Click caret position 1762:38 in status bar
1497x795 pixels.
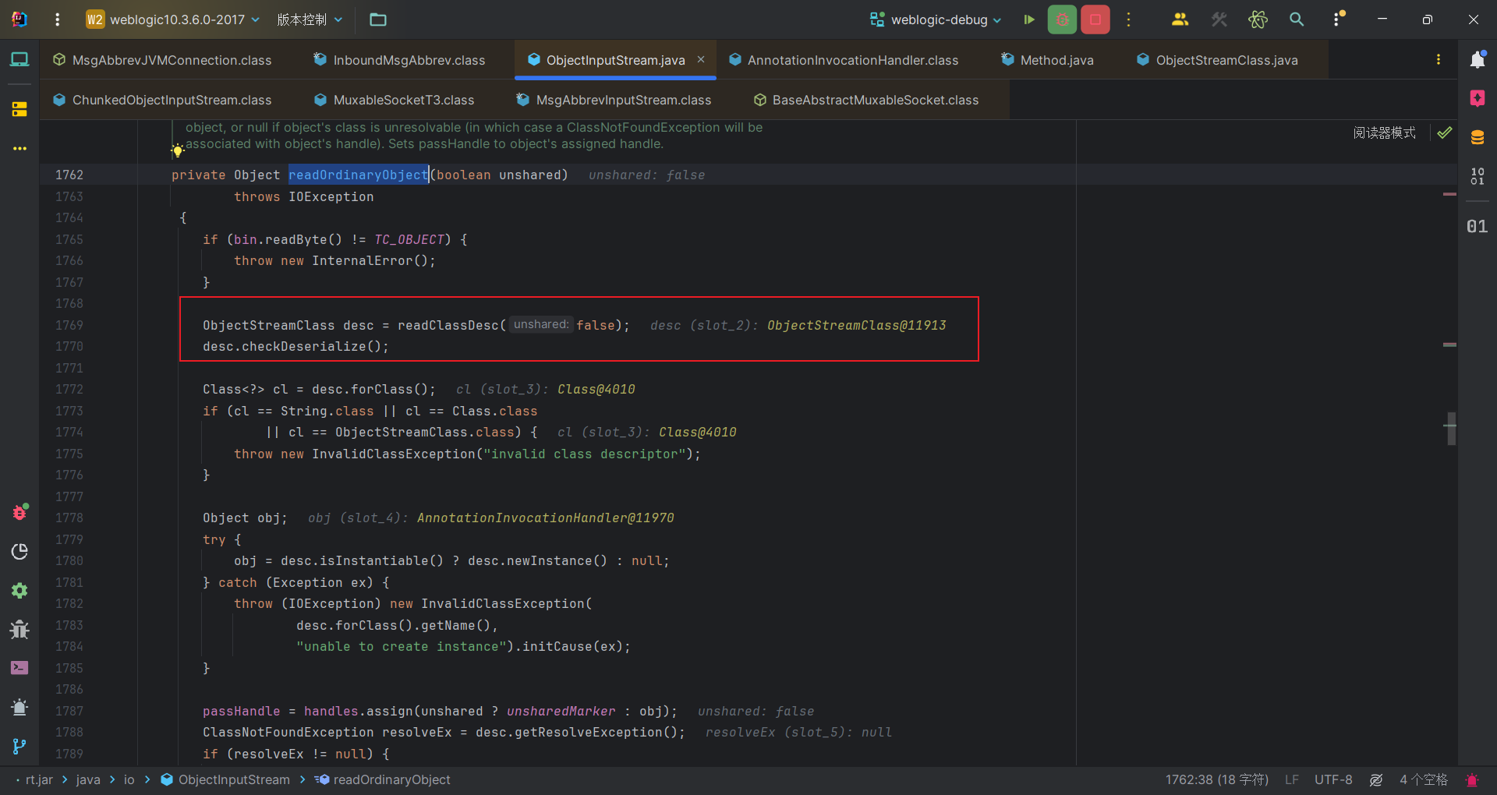click(x=1217, y=780)
